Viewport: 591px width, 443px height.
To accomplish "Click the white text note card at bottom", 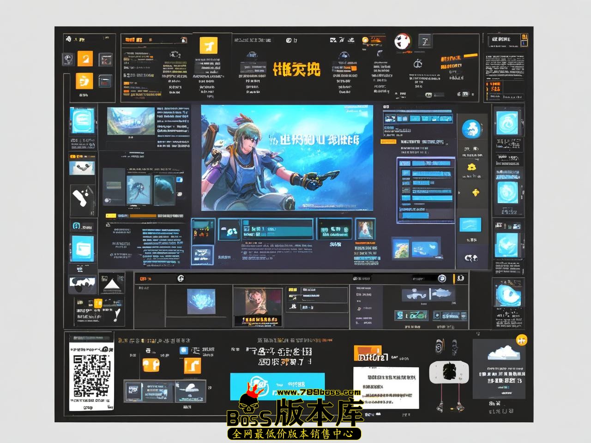I will tap(386, 387).
